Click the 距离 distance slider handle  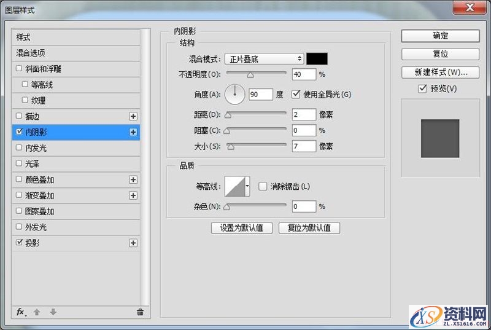[228, 116]
